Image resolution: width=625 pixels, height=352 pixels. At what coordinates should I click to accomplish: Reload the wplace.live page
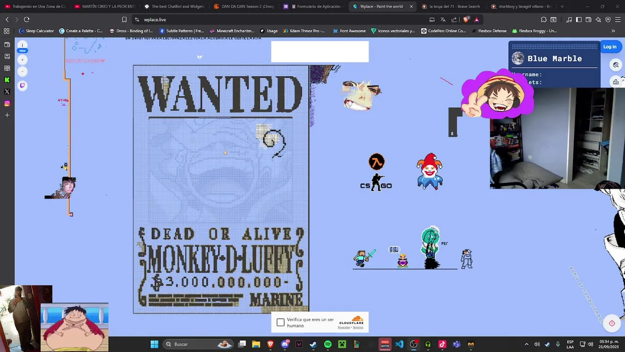(x=26, y=20)
